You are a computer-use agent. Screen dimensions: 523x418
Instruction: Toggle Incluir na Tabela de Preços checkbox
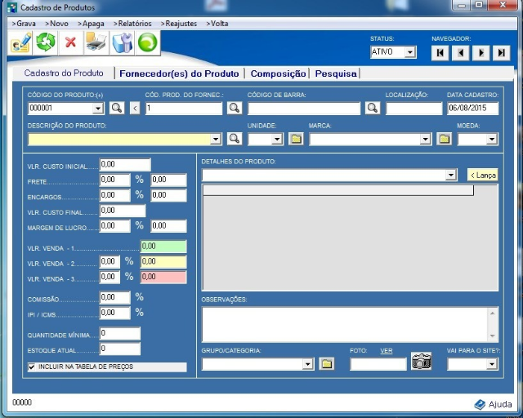tap(32, 367)
